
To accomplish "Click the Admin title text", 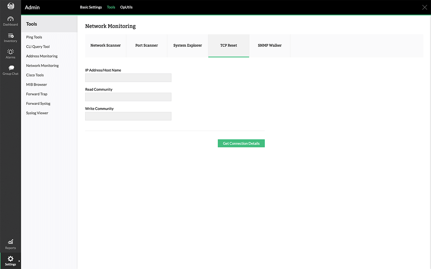I will point(32,7).
